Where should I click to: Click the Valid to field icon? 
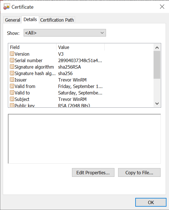point(12,92)
